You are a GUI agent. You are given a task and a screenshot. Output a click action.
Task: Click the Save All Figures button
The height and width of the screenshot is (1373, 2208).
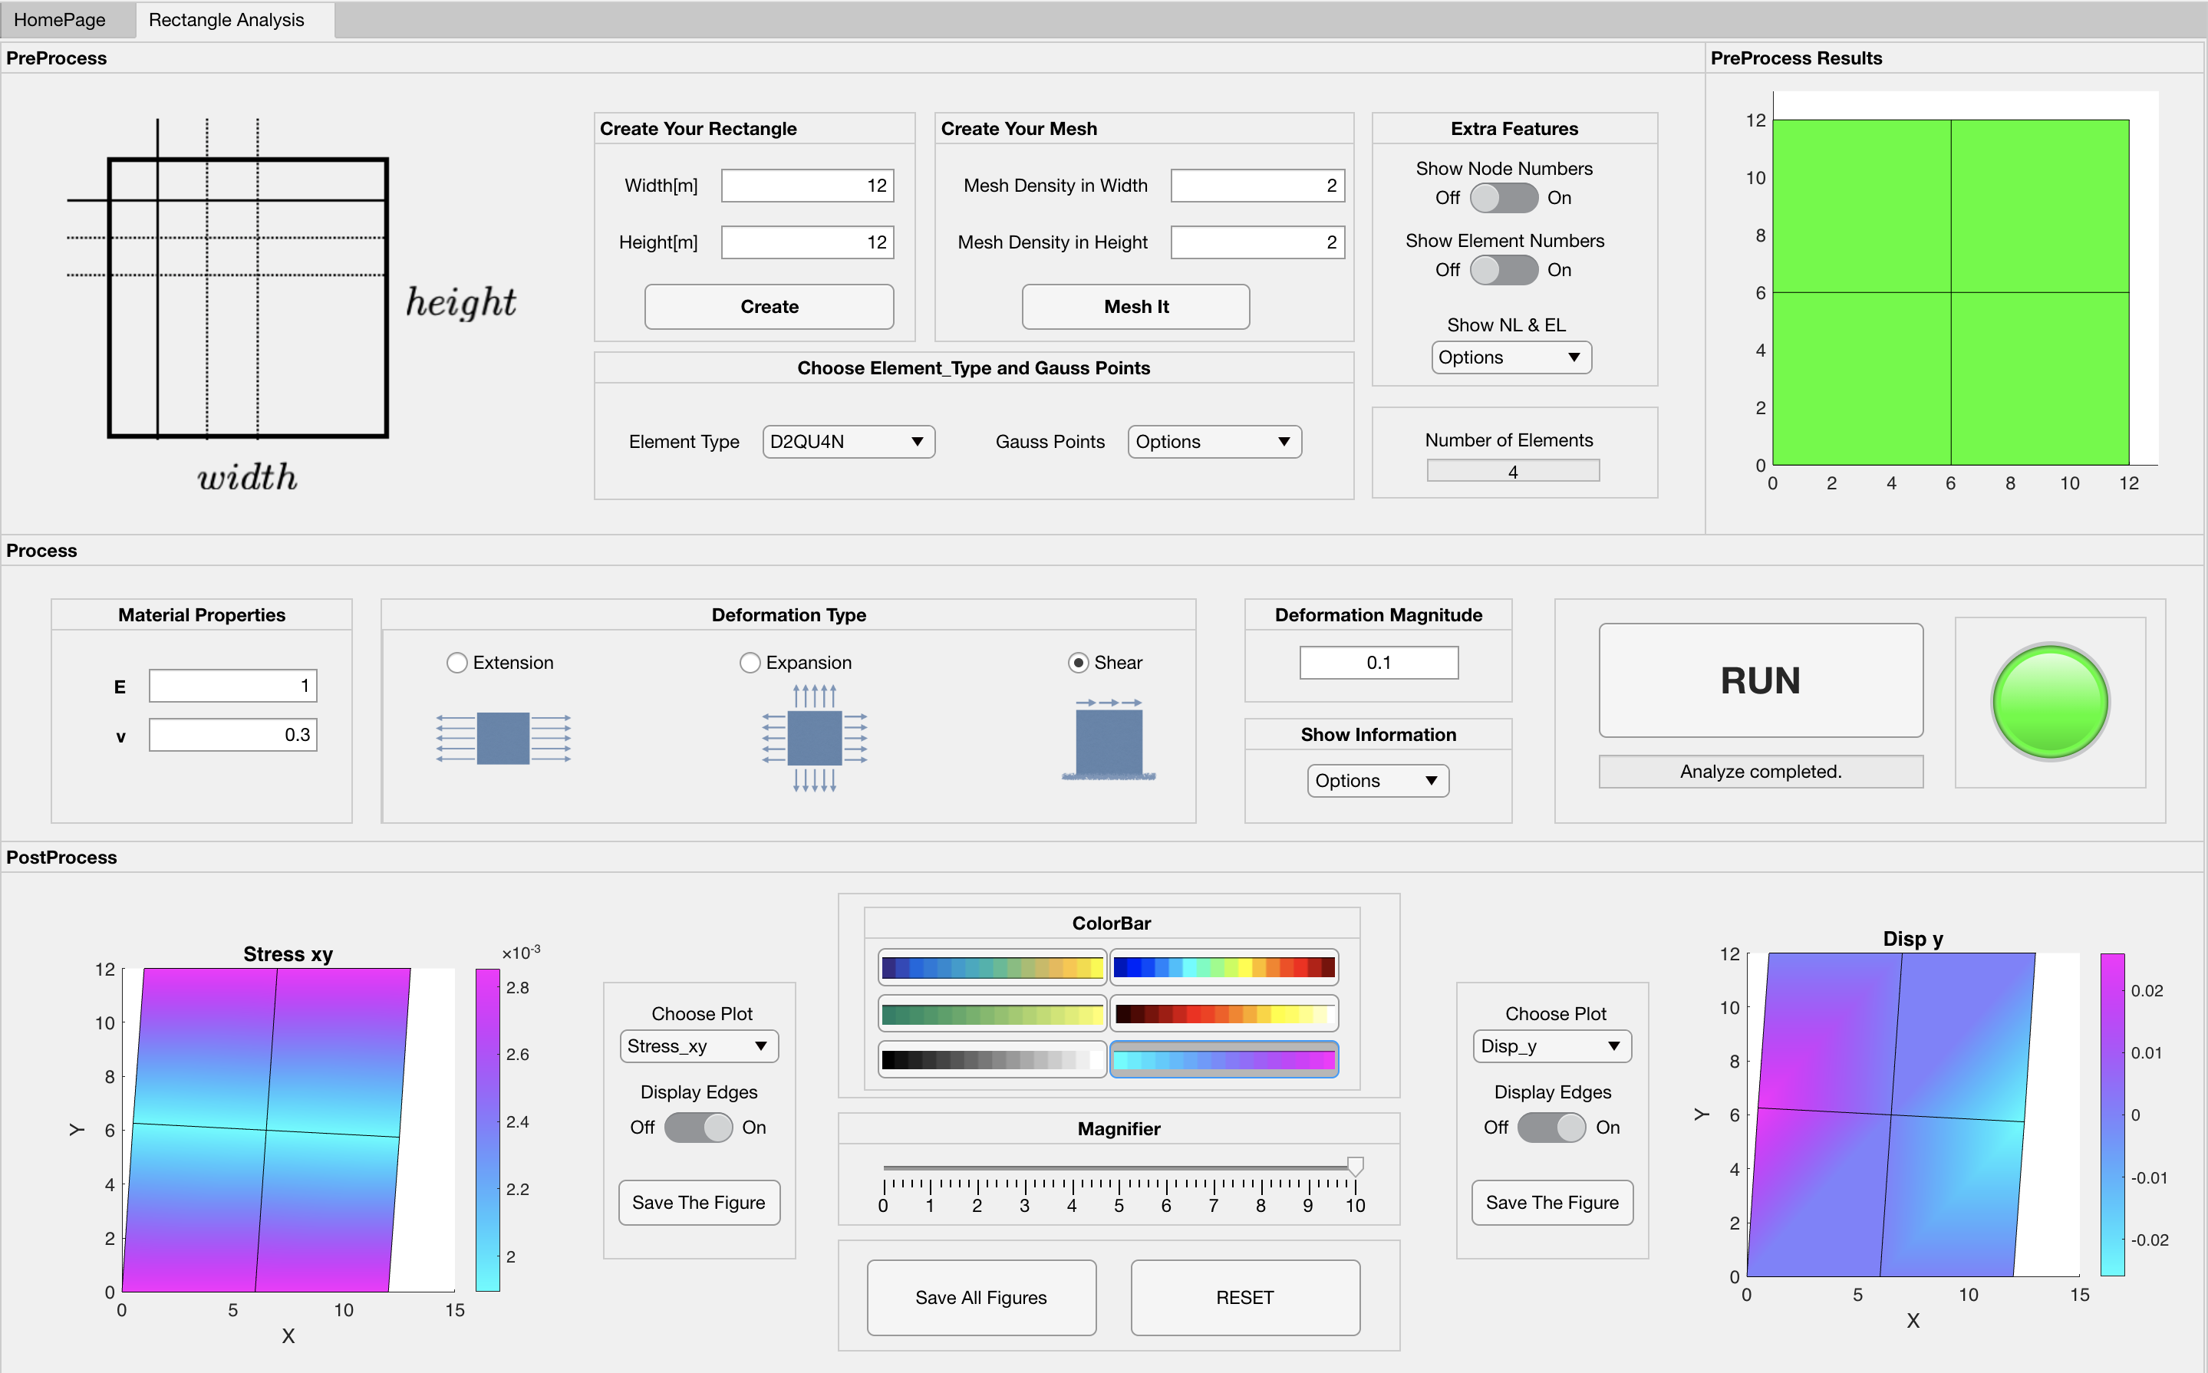click(x=981, y=1298)
